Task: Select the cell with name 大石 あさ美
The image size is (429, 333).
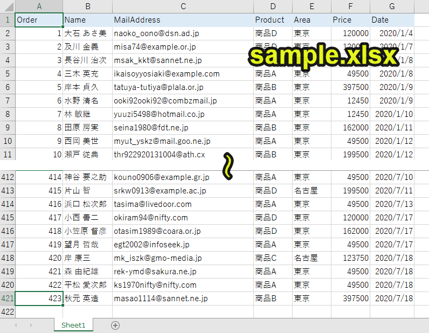Action: (x=87, y=33)
